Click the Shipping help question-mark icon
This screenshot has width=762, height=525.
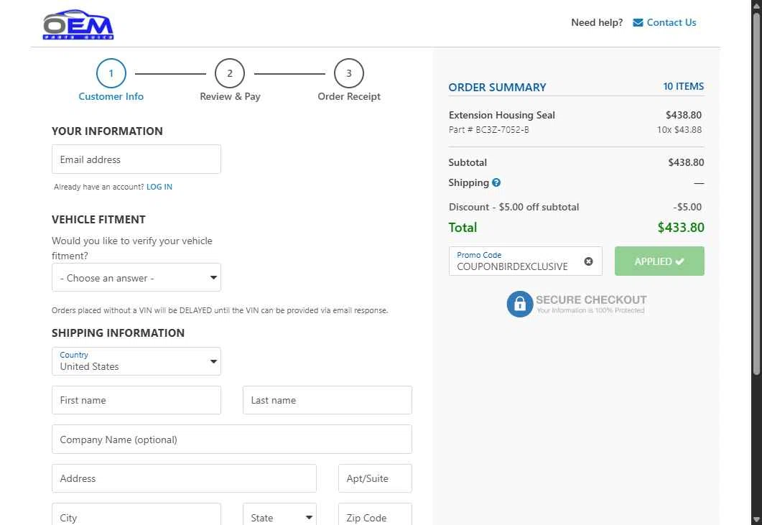[496, 182]
